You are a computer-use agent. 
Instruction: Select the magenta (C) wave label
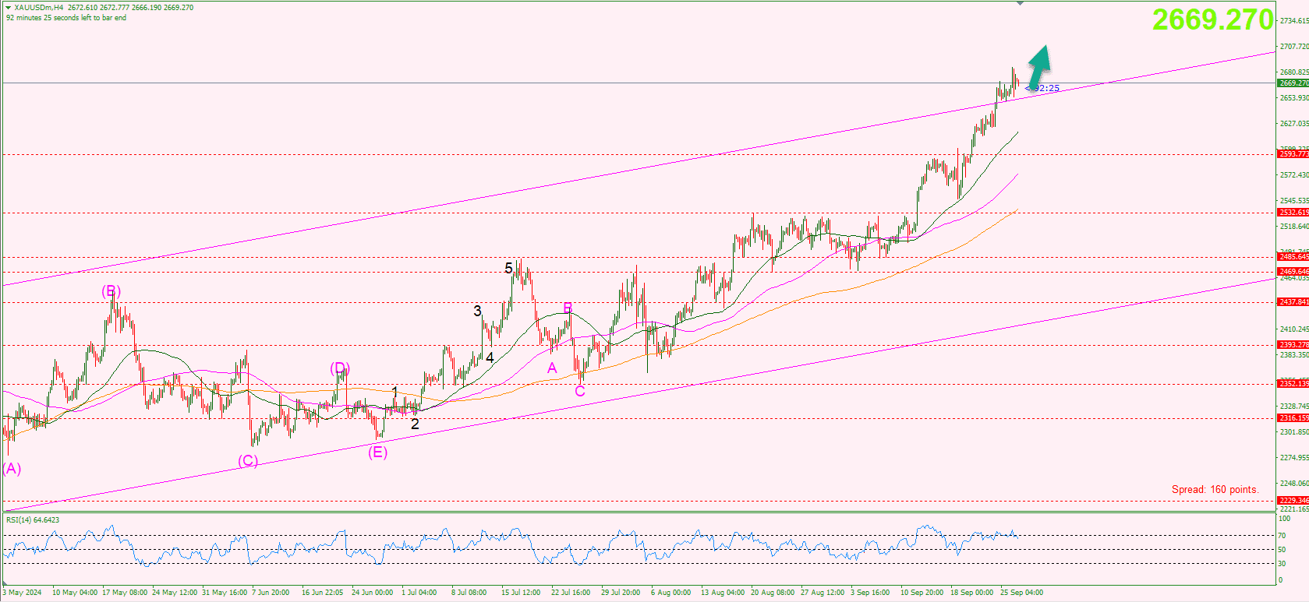248,461
